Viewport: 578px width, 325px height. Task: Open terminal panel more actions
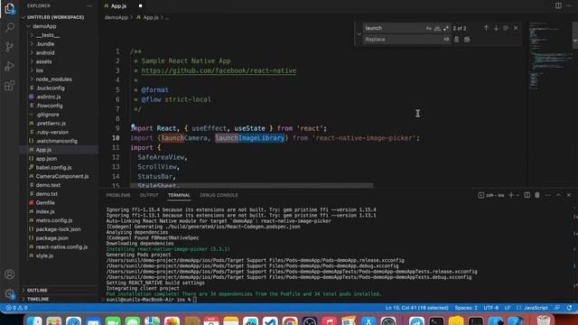[x=548, y=195]
